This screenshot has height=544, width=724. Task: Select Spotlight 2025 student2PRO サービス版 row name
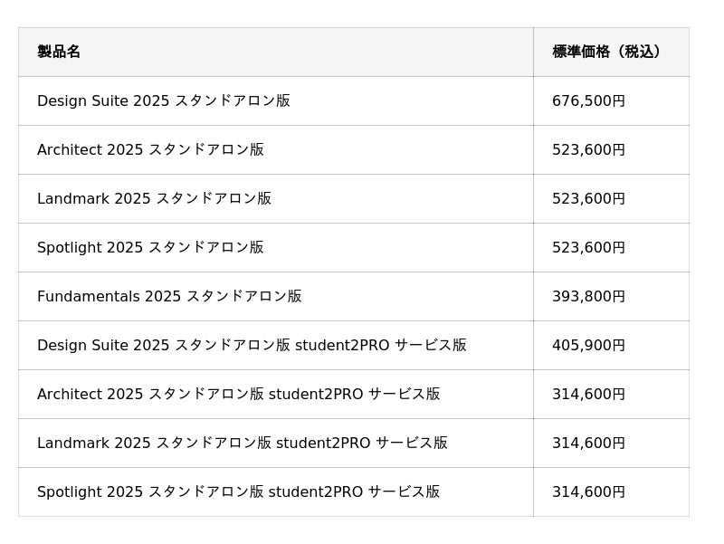[x=239, y=492]
